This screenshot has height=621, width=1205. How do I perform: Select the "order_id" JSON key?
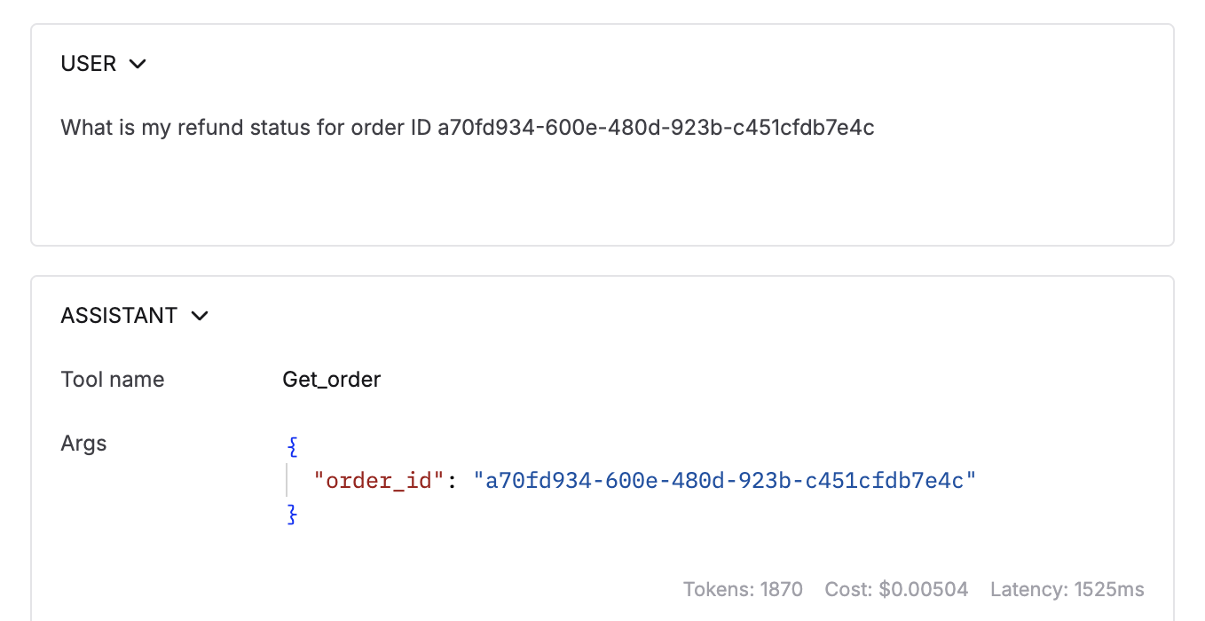click(379, 481)
